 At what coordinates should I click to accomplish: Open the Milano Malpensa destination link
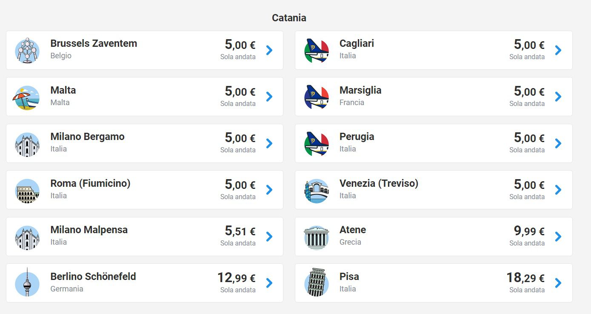pos(144,237)
